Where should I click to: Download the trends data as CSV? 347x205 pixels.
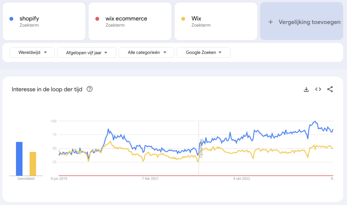coord(306,89)
